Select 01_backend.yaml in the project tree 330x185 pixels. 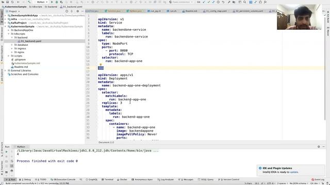[31, 41]
